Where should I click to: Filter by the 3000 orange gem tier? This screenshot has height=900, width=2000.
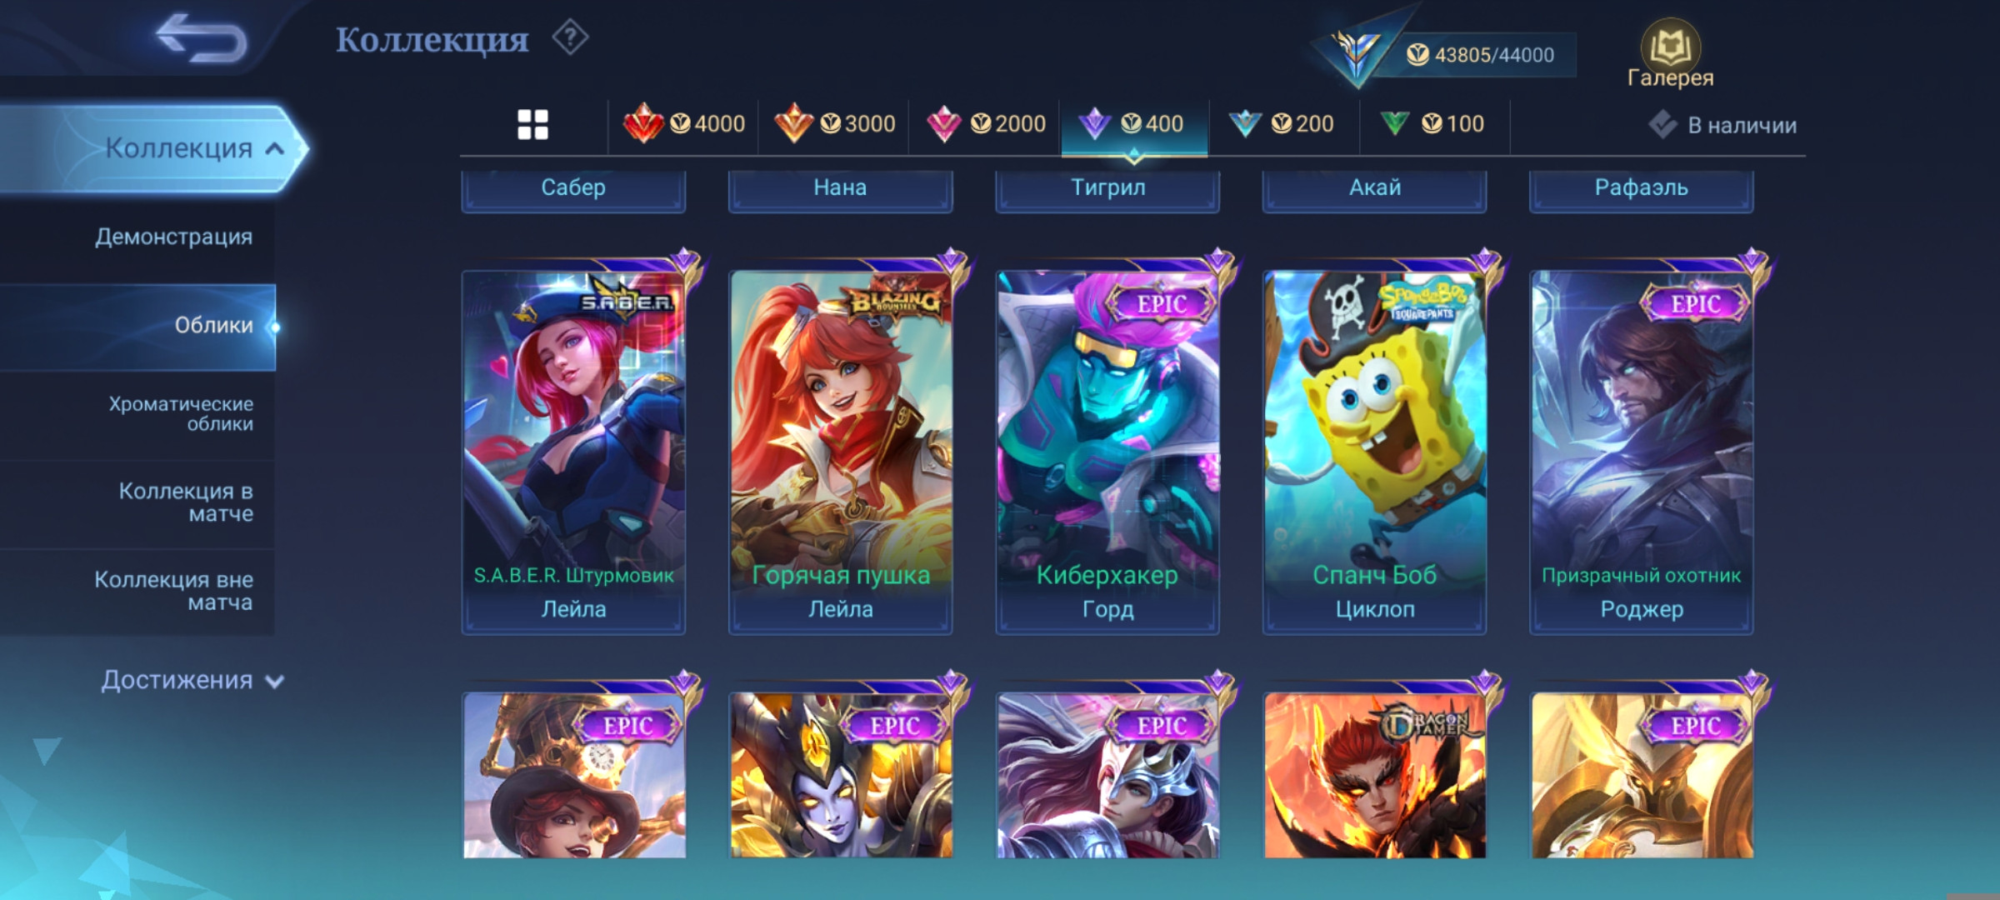(x=834, y=124)
